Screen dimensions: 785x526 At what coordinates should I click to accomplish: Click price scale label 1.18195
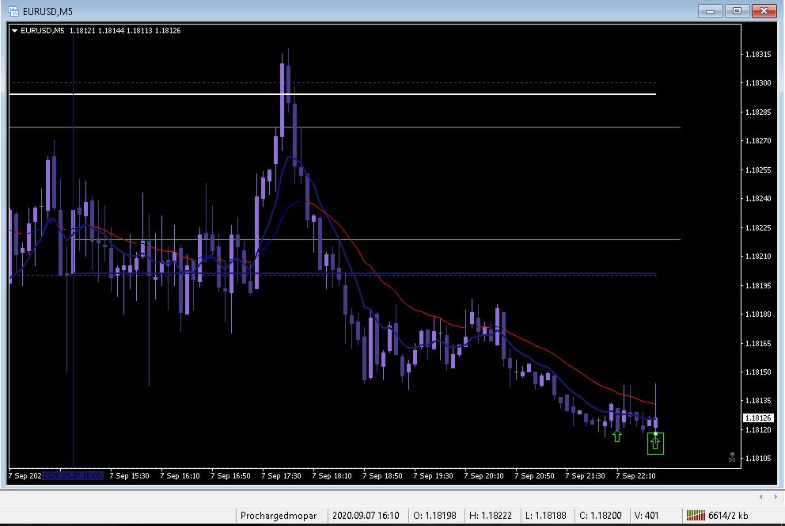(758, 285)
